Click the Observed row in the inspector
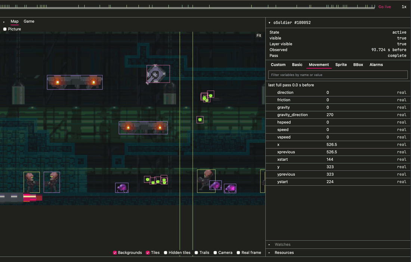 point(338,50)
